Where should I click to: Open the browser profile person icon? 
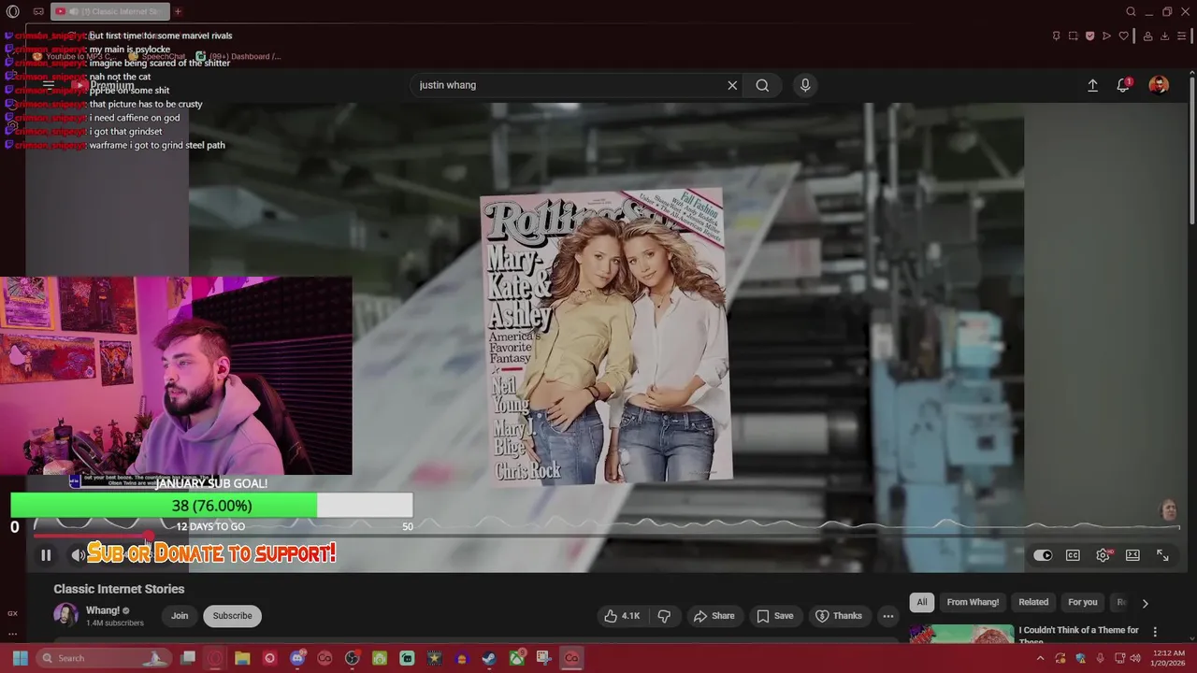coord(1147,36)
